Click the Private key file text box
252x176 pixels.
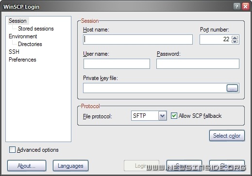155,88
